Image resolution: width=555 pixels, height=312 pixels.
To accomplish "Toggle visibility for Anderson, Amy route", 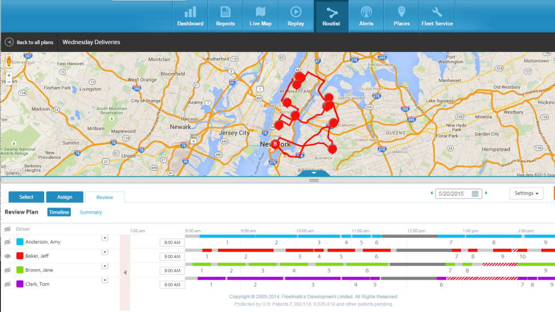I will click(x=8, y=242).
